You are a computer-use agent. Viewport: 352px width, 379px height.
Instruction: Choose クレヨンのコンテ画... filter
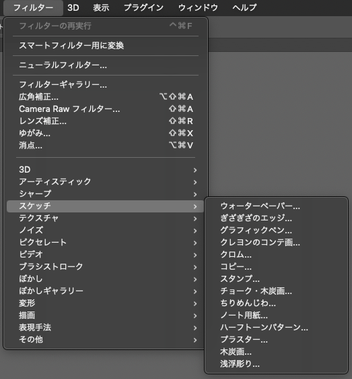tap(276, 242)
